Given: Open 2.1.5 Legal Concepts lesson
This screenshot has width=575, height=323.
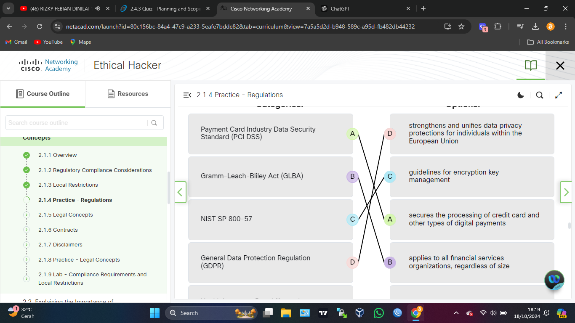Looking at the screenshot, I should [x=65, y=215].
